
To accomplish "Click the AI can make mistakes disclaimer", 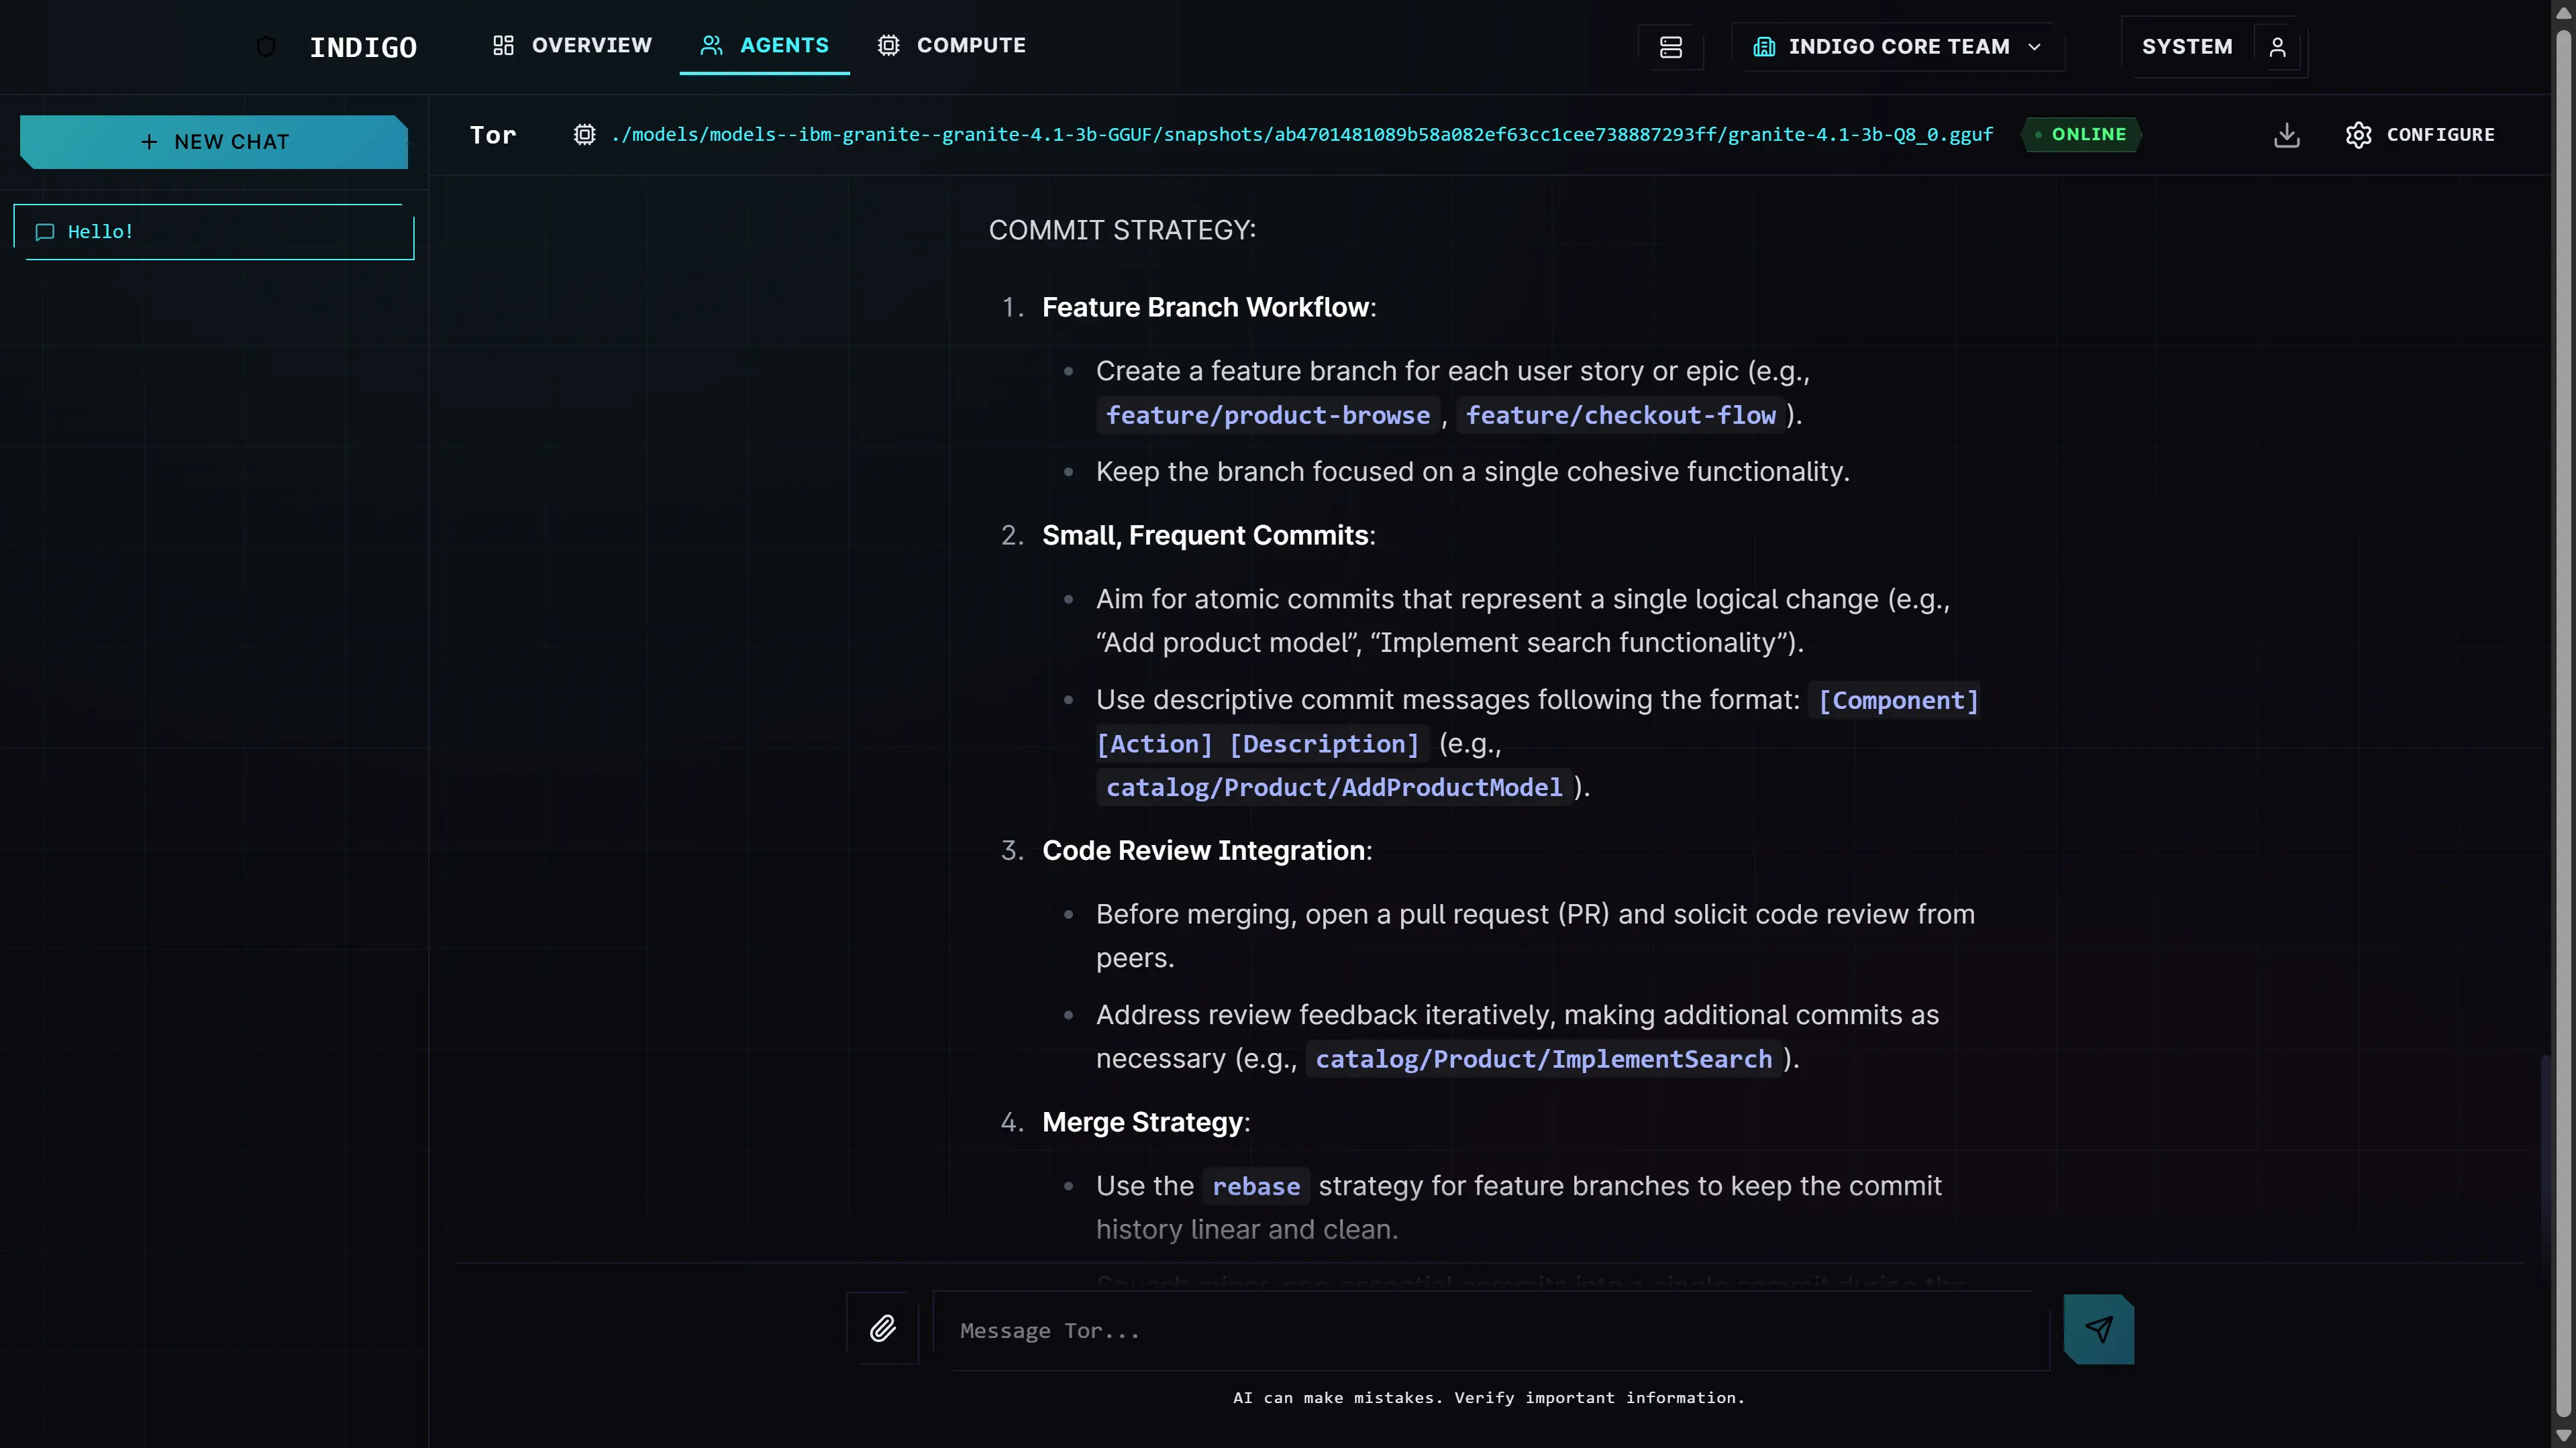I will point(1489,1398).
